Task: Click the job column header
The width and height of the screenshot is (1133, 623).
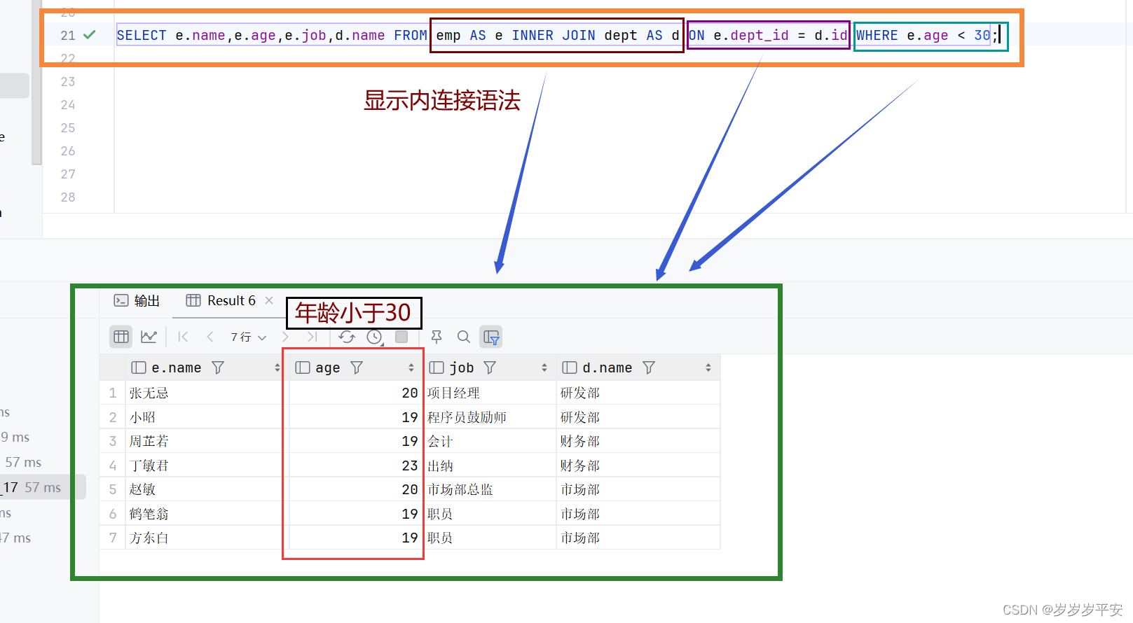Action: (x=490, y=367)
